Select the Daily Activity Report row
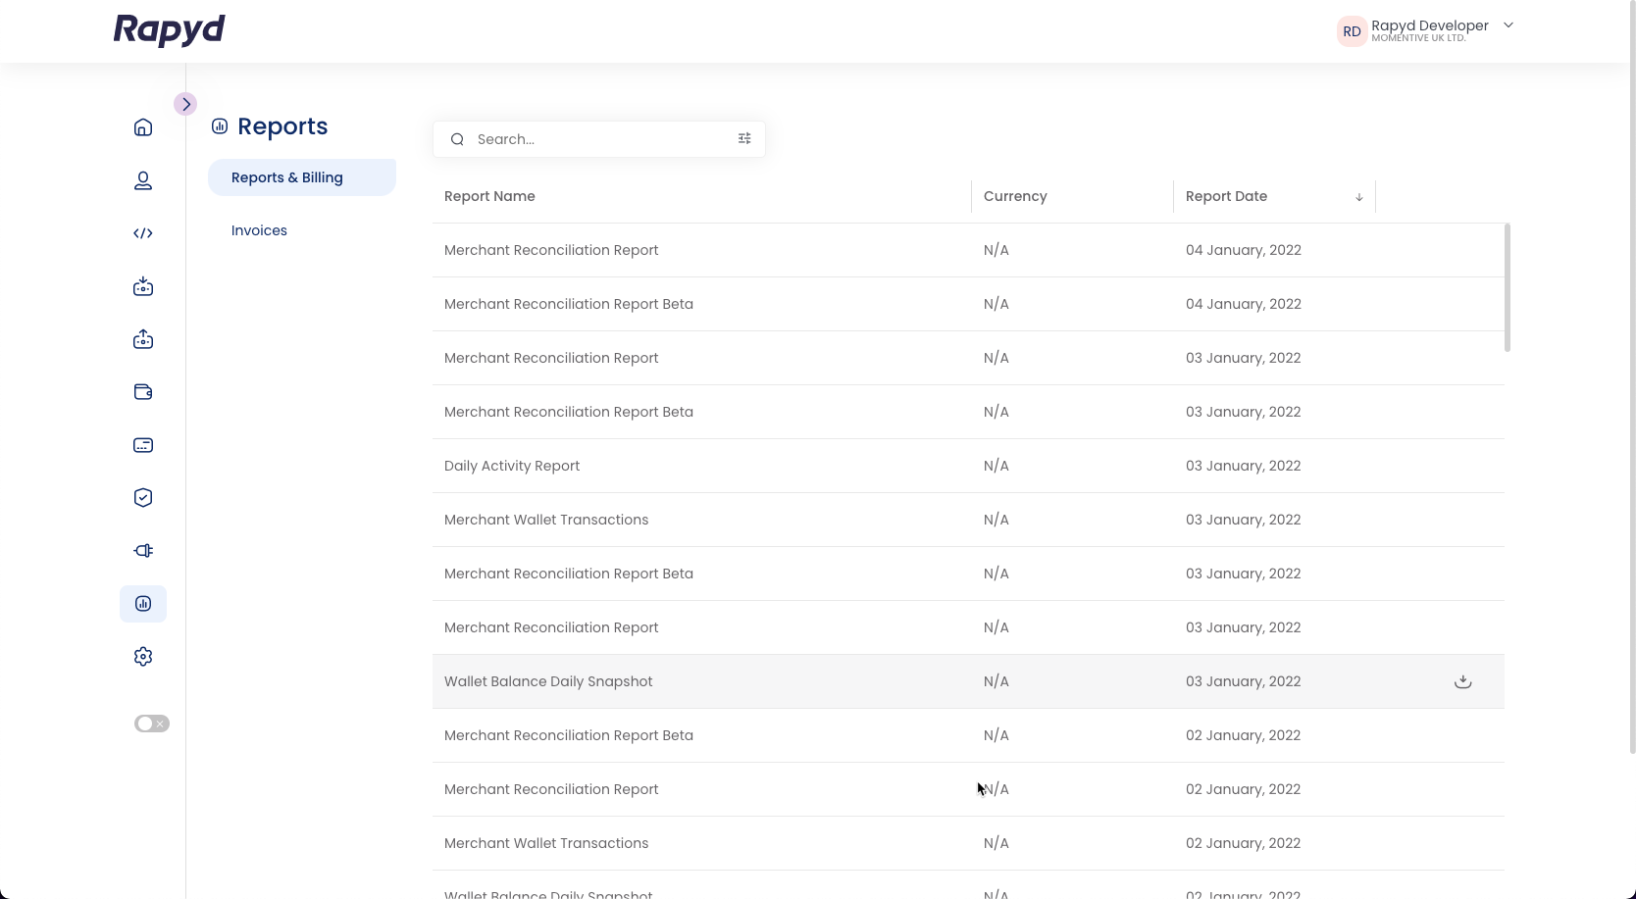Screen dimensions: 1636x899 tap(968, 466)
